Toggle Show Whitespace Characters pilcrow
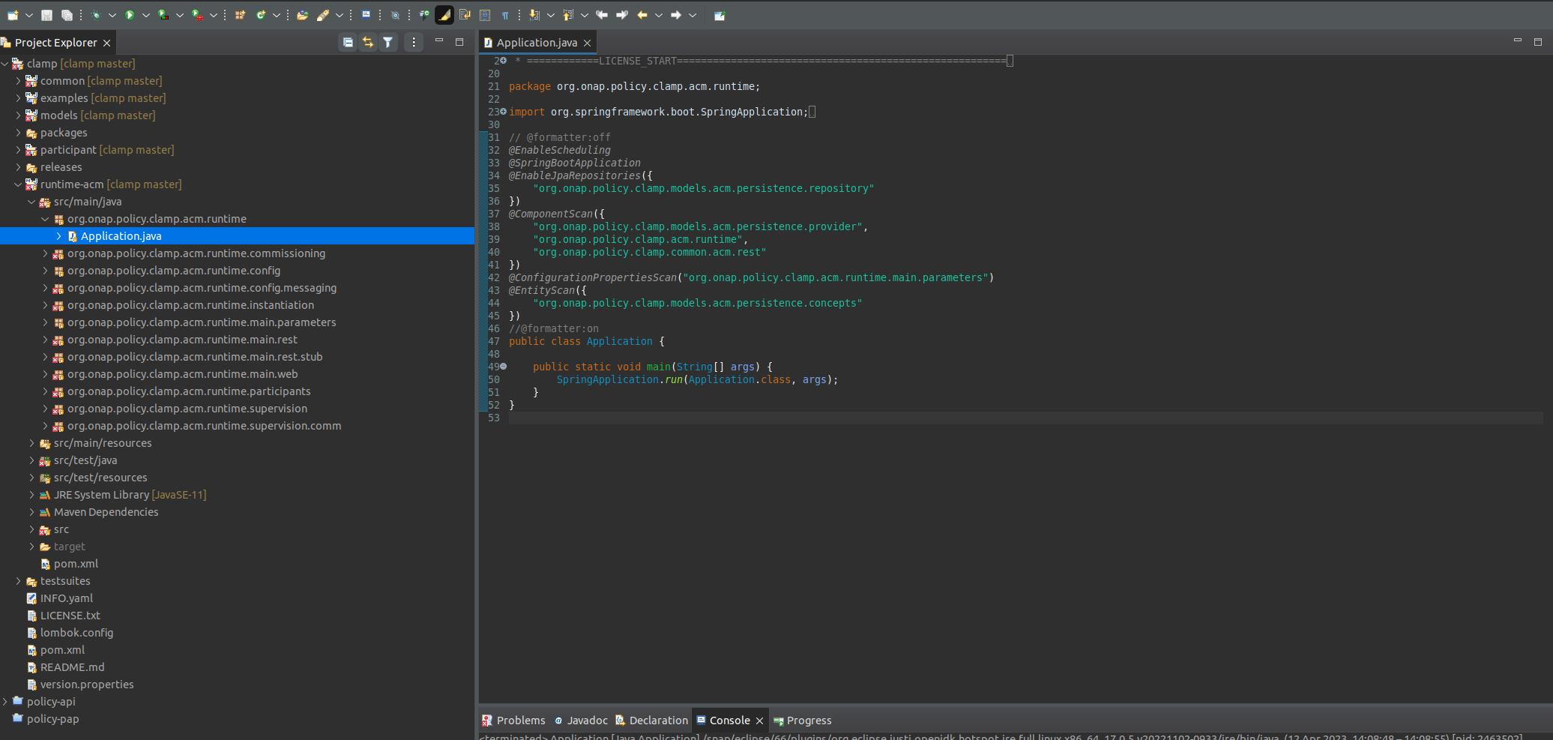The height and width of the screenshot is (740, 1553). click(505, 15)
